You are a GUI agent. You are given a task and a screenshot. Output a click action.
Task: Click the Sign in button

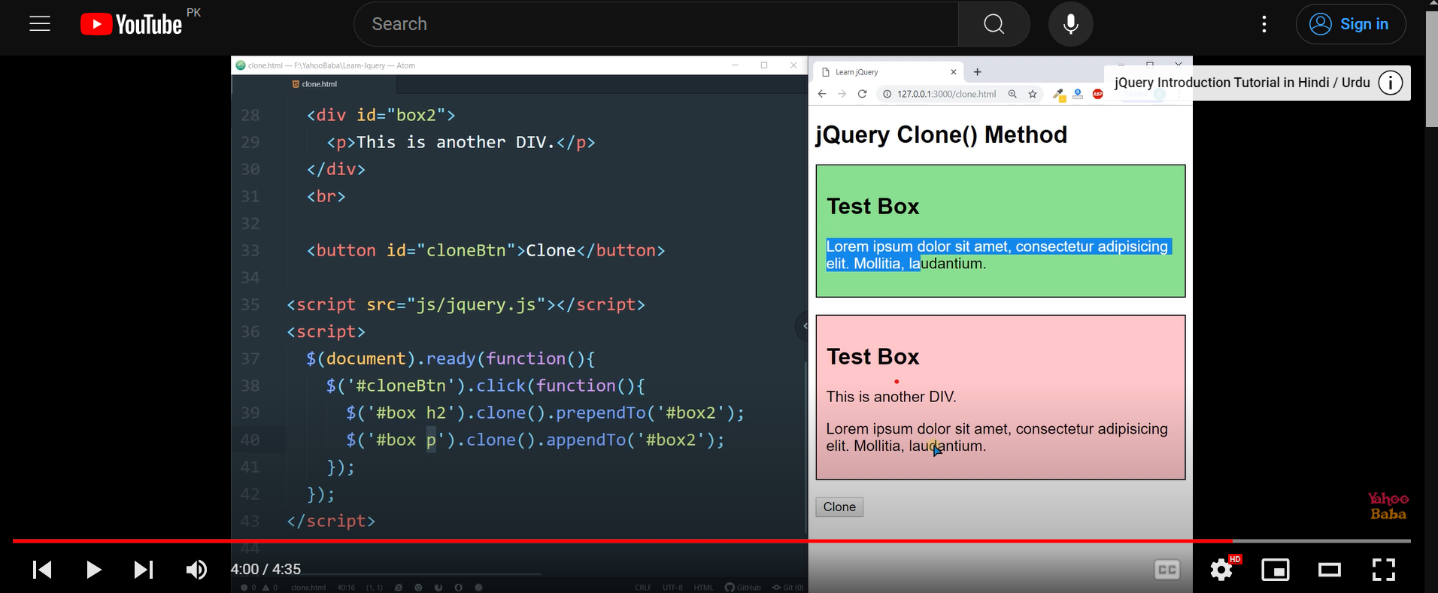tap(1350, 24)
